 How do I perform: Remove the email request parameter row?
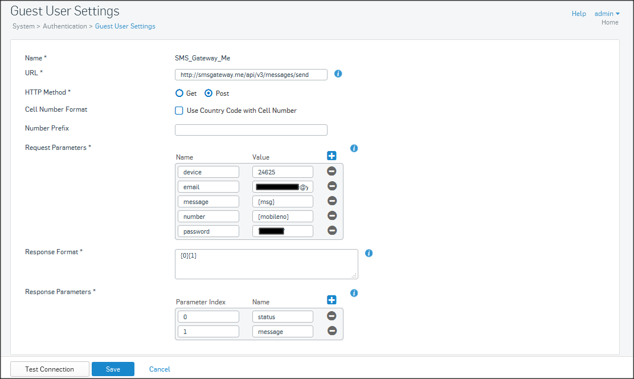pos(332,186)
